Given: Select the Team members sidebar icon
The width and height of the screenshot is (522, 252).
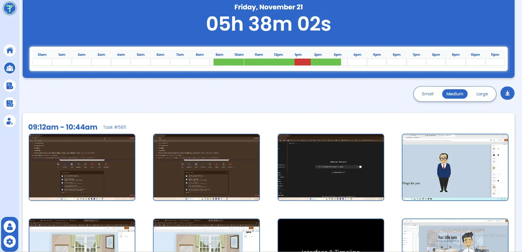Looking at the screenshot, I should 10,68.
